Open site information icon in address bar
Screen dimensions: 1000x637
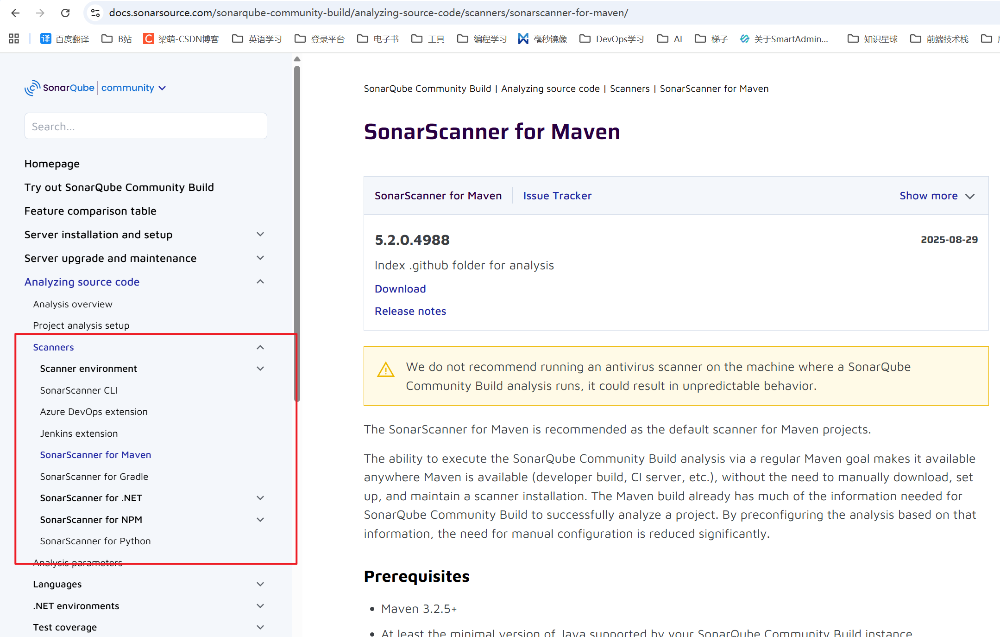tap(95, 13)
